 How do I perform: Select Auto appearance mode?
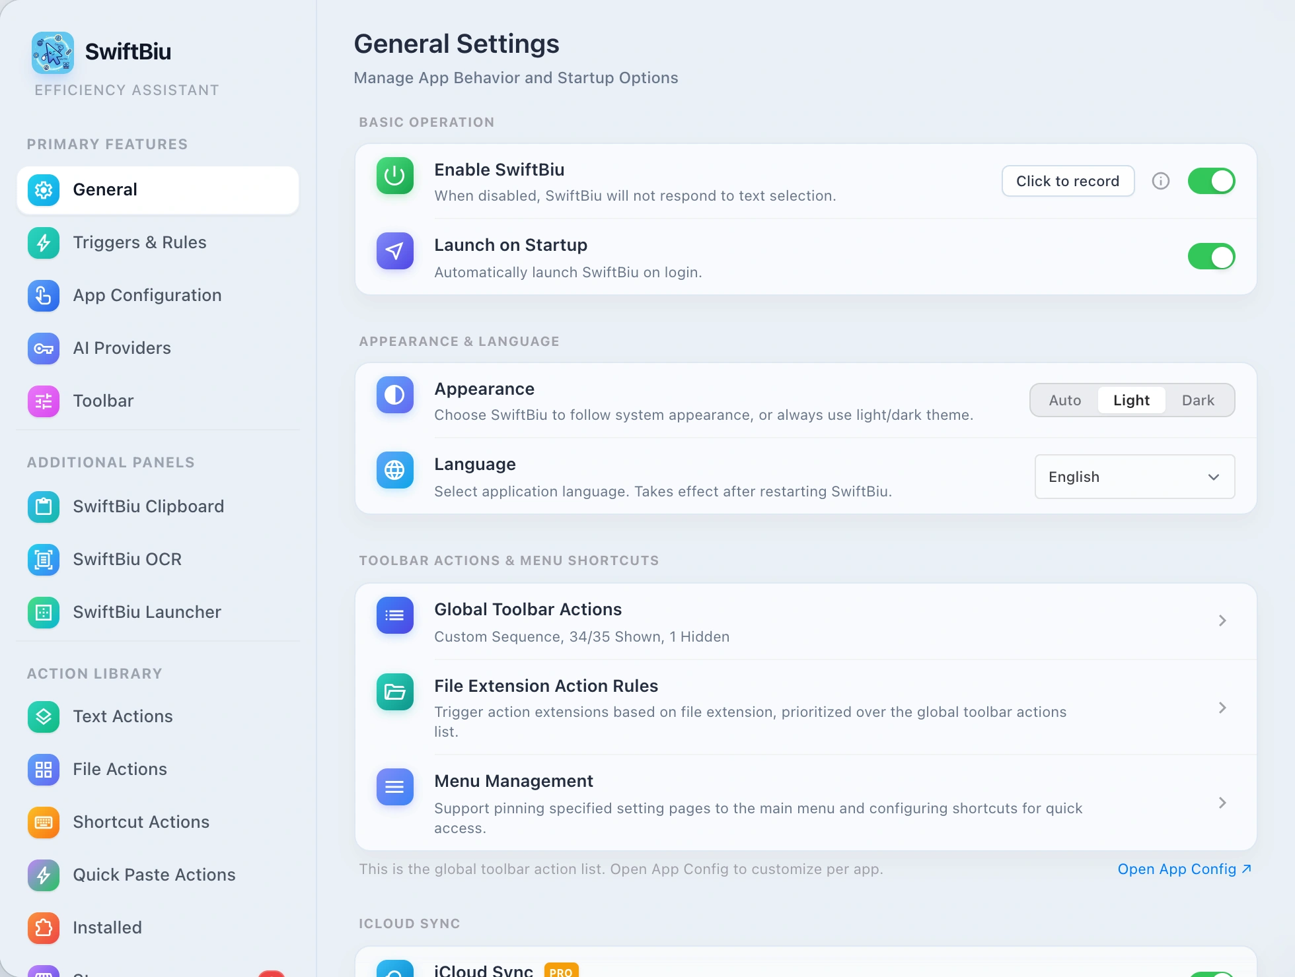point(1065,400)
